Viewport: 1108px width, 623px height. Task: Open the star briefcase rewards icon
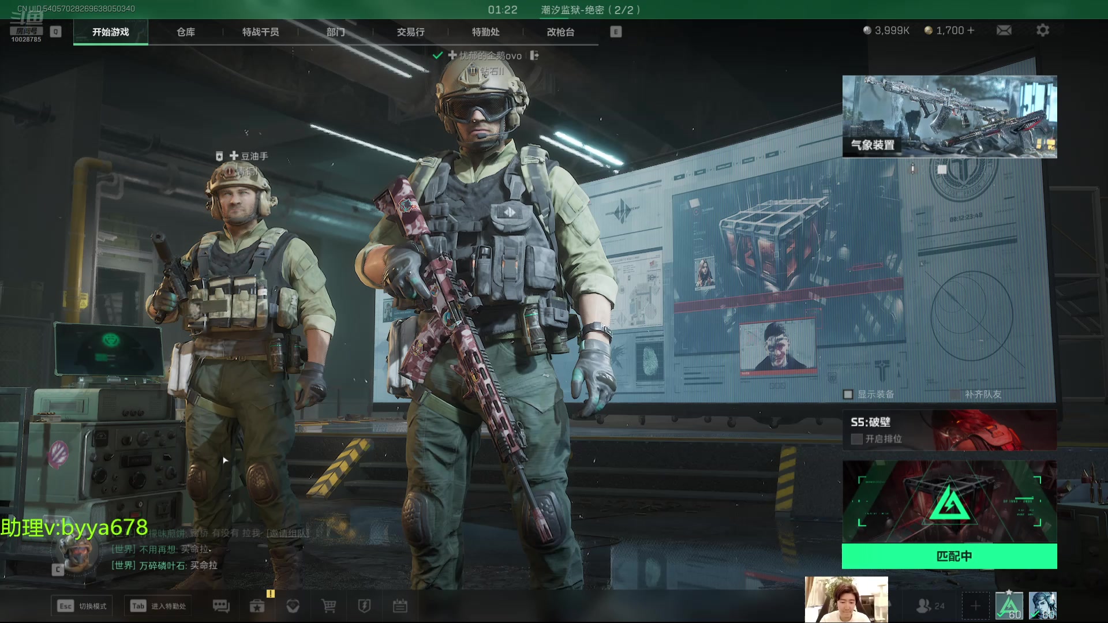click(257, 606)
